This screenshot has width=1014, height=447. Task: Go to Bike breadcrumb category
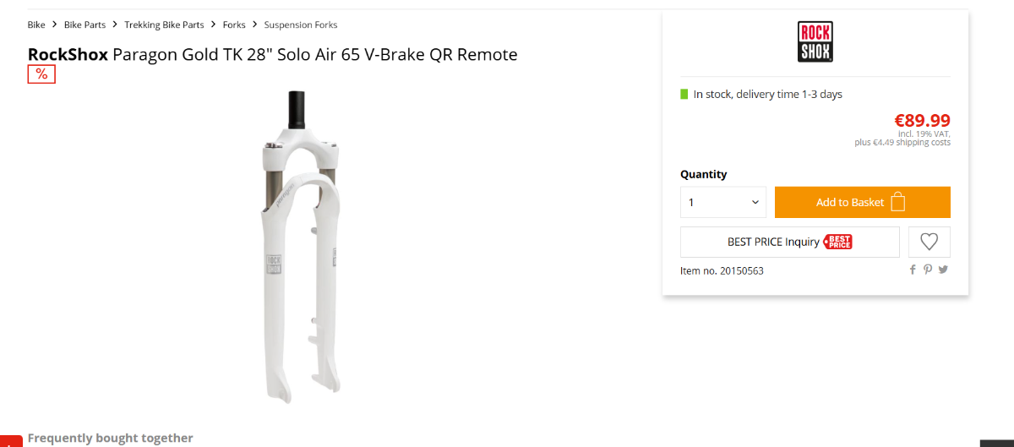pos(36,25)
